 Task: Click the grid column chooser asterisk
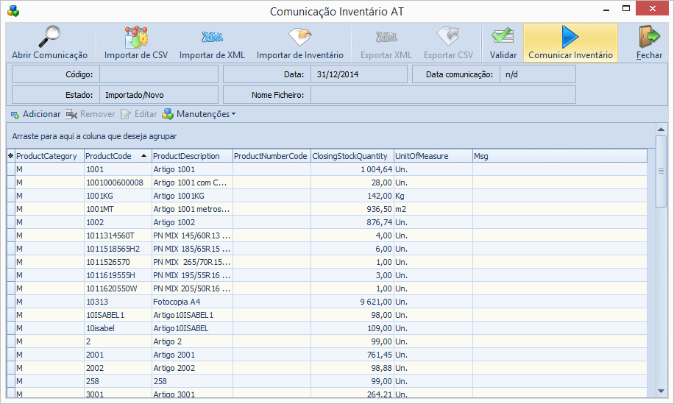[11, 156]
